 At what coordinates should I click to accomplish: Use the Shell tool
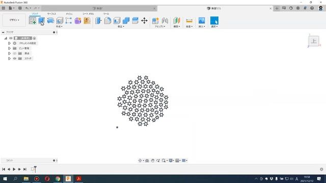click(117, 20)
